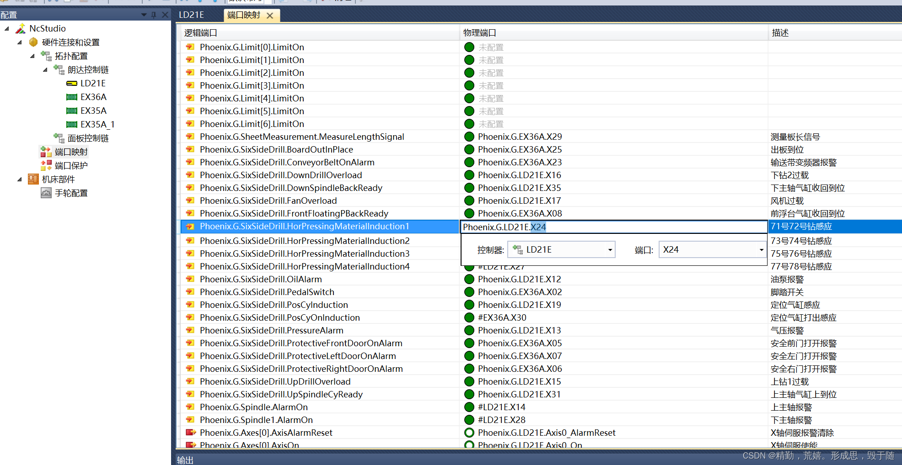The height and width of the screenshot is (465, 902).
Task: Open 配置 panel options dropdown arrow
Action: (144, 15)
